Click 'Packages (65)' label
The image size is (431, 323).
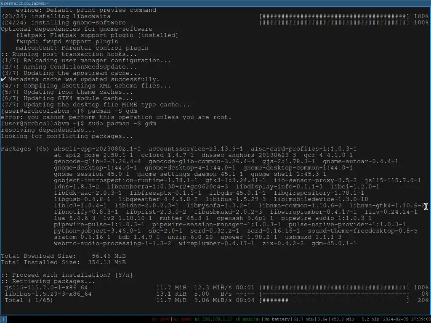coord(25,149)
